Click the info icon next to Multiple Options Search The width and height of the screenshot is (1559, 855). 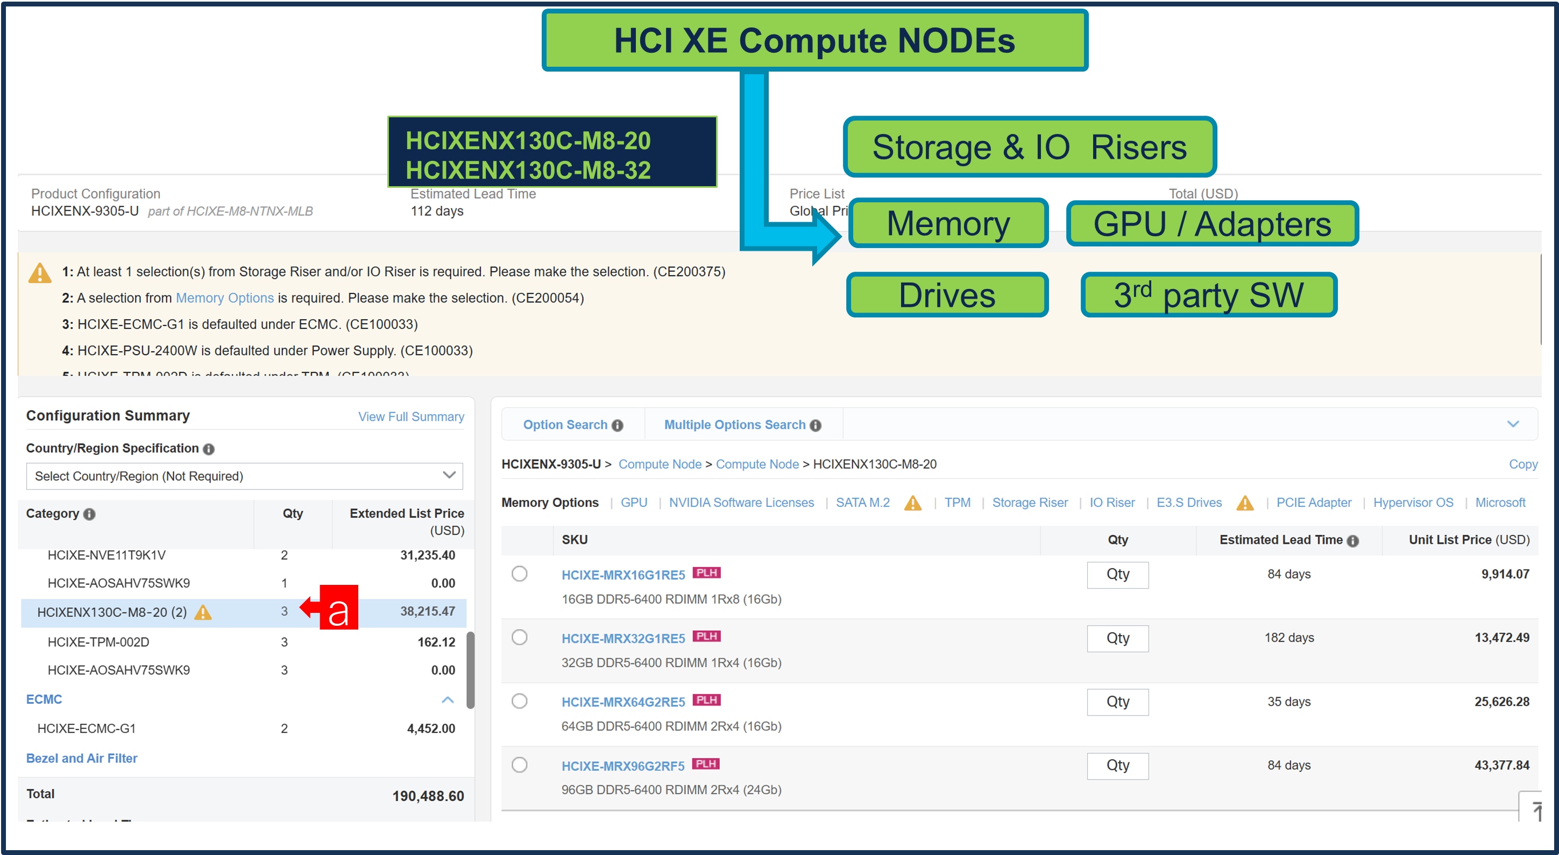coord(815,425)
